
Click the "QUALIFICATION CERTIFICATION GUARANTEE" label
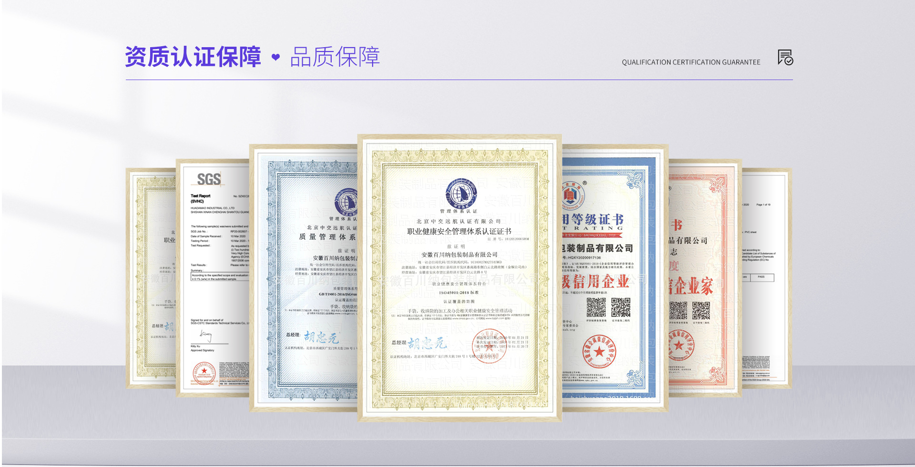691,62
